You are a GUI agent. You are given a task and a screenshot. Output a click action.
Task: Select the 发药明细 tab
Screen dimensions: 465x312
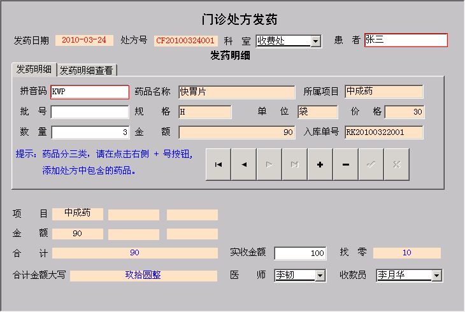click(34, 69)
